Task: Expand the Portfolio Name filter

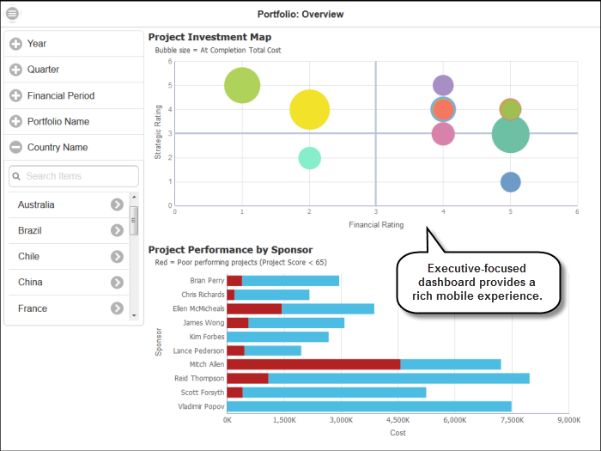Action: tap(15, 121)
